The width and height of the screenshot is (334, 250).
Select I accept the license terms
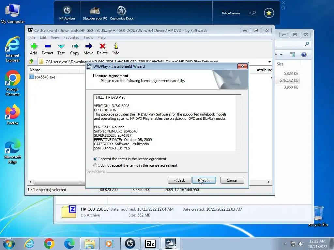click(x=130, y=159)
